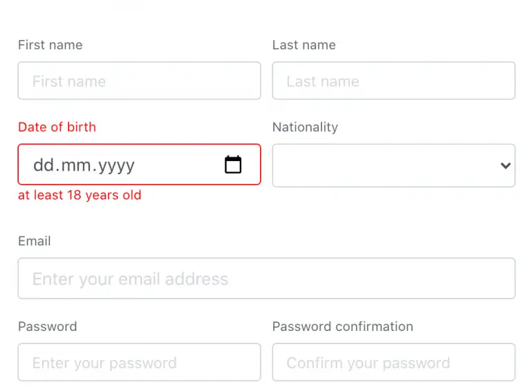This screenshot has width=531, height=389.
Task: Click the 'Password confirmation' label
Action: pos(343,326)
